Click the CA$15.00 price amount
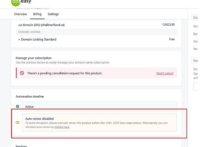The image size is (223, 147). [168, 25]
